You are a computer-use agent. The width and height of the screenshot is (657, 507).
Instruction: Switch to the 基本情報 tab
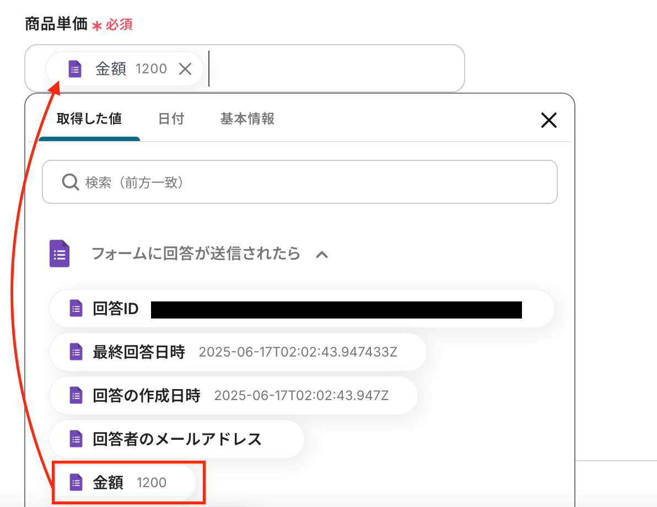point(247,118)
